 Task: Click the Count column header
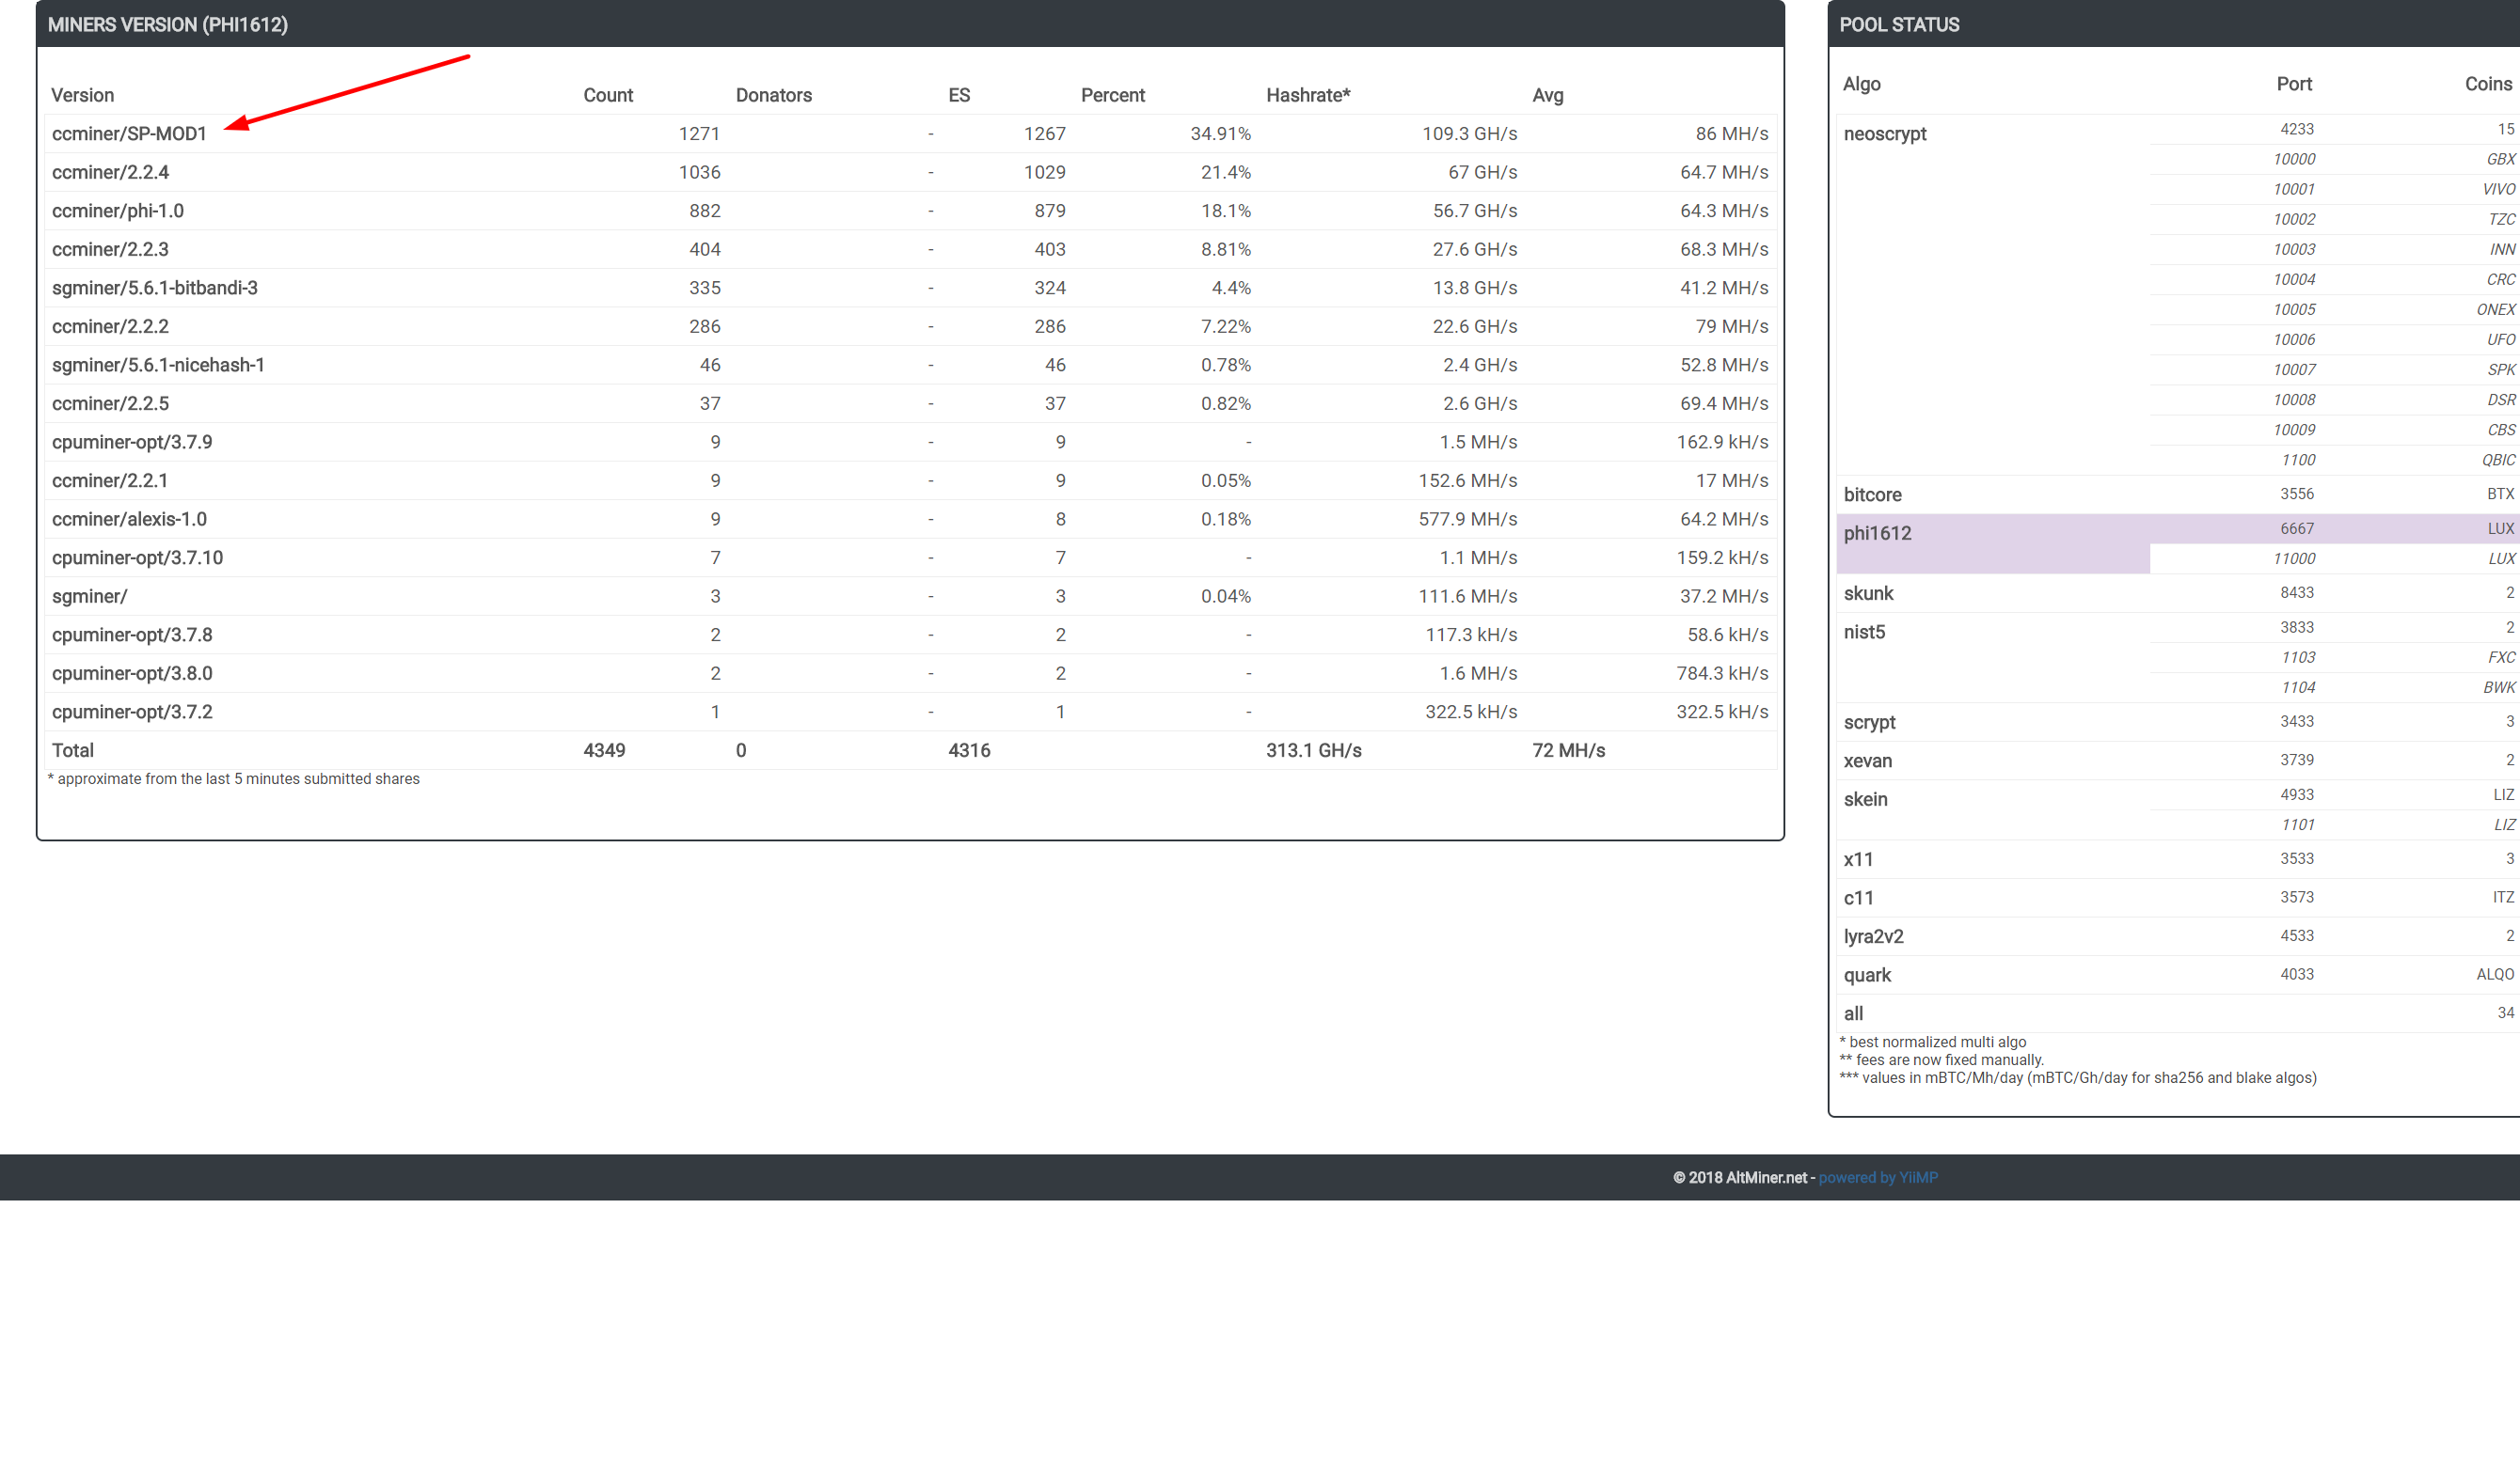[608, 95]
